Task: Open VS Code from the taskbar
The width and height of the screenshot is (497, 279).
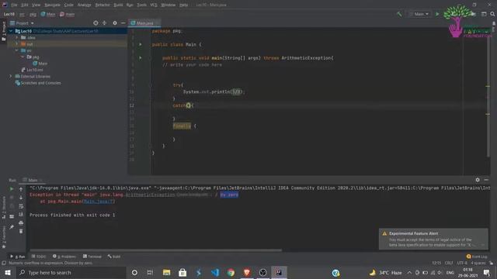Action: coord(215,272)
